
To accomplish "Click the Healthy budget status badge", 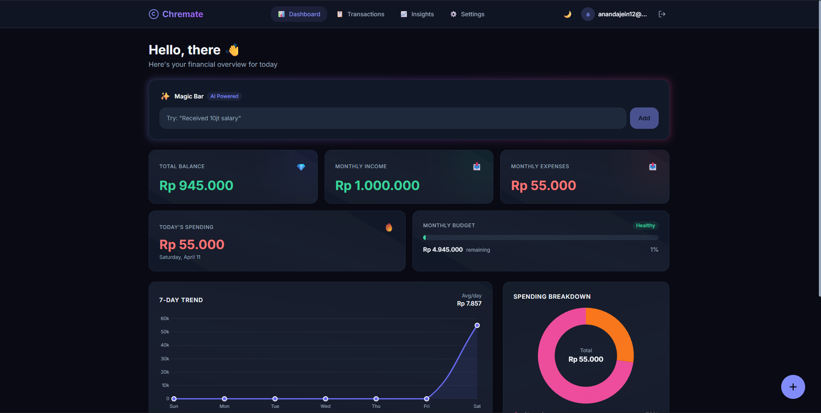I will (x=645, y=226).
